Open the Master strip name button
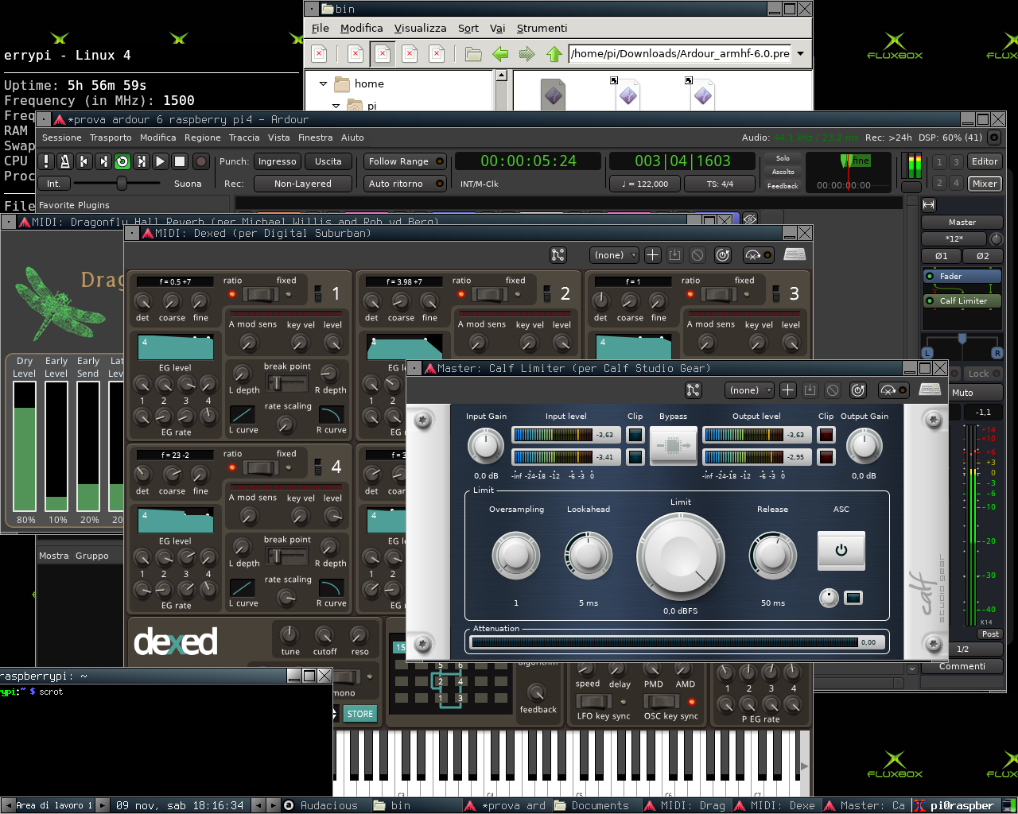This screenshot has height=814, width=1018. [962, 223]
